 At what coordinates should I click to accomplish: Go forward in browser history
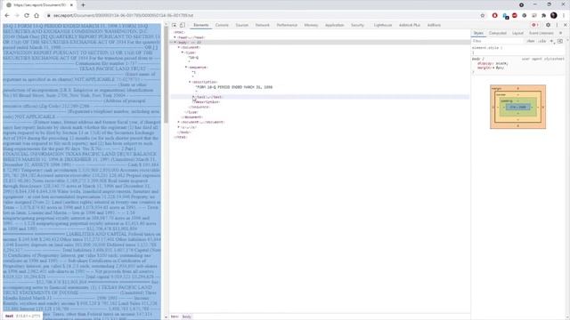(17, 16)
